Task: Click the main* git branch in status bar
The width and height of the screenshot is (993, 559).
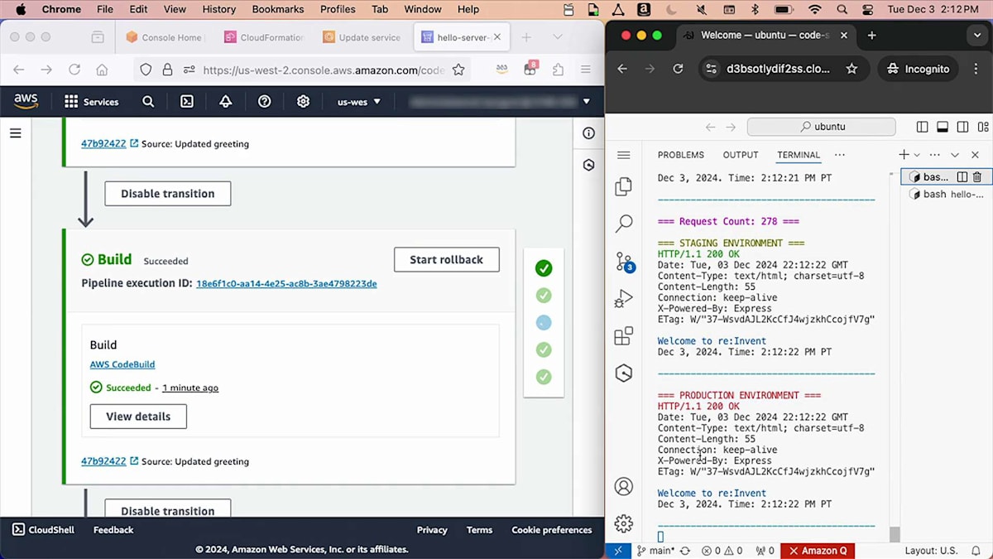Action: click(655, 551)
